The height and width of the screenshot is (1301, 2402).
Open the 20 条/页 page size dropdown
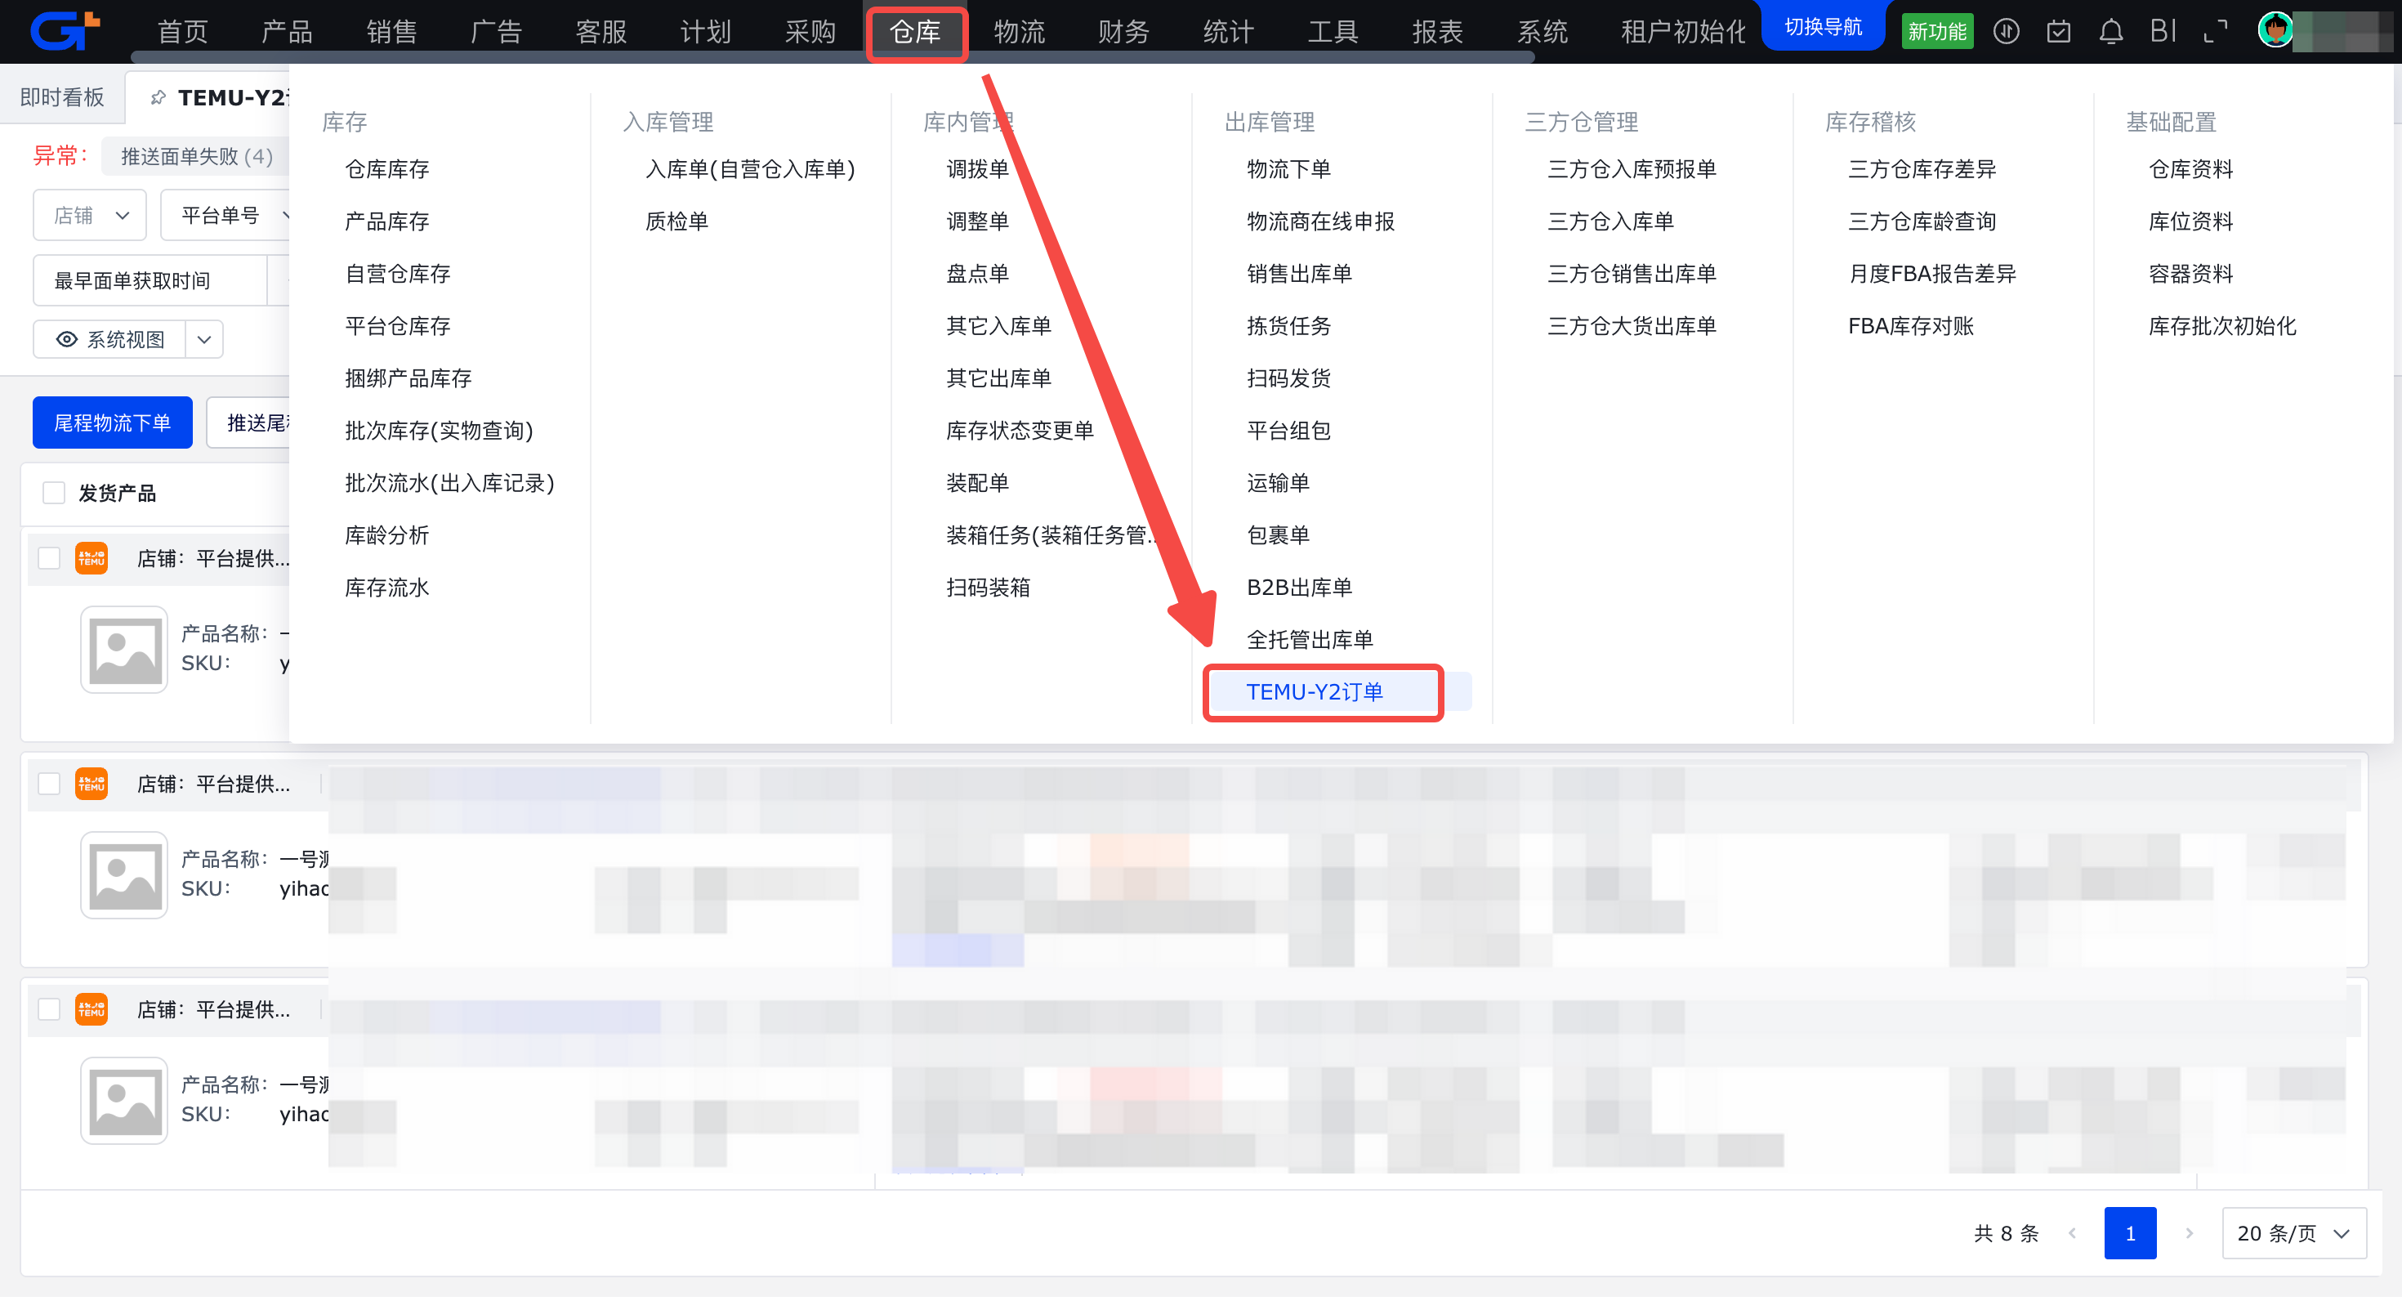[x=2293, y=1234]
